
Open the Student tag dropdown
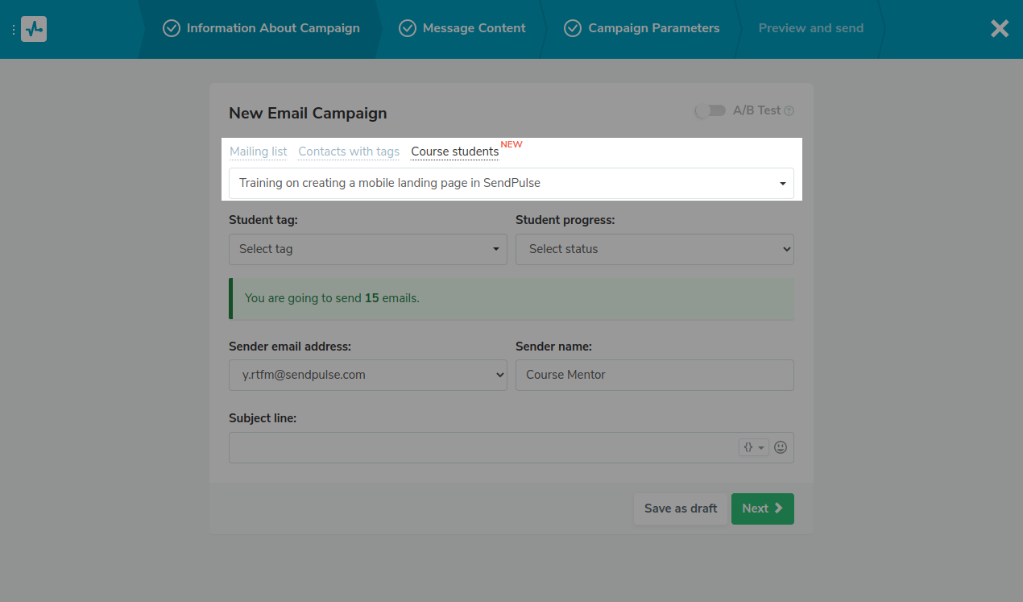pos(367,249)
